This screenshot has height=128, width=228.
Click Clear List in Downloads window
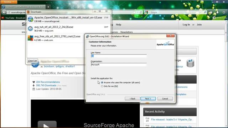(x=32, y=61)
